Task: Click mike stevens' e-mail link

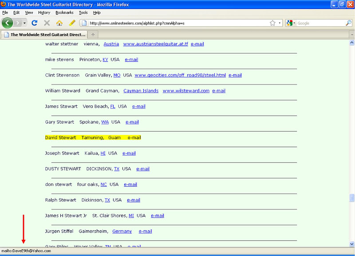Action: pos(131,60)
